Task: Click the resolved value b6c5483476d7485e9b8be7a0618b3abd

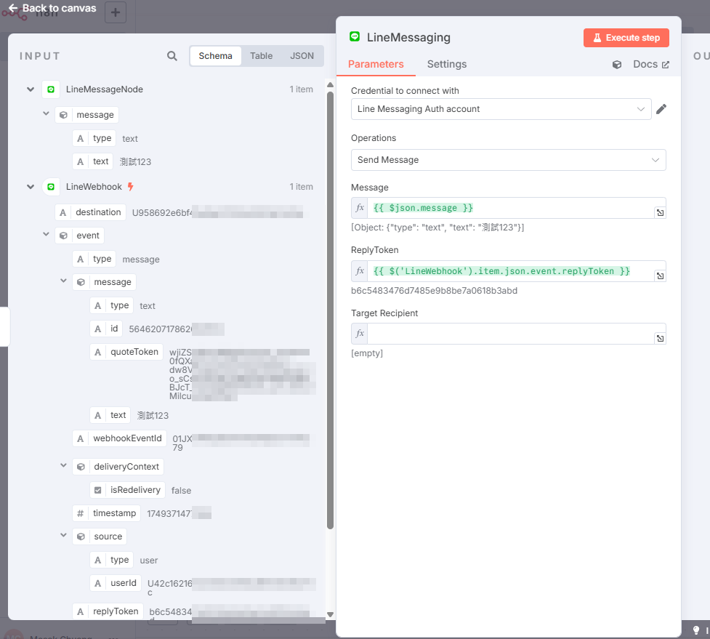Action: point(434,291)
